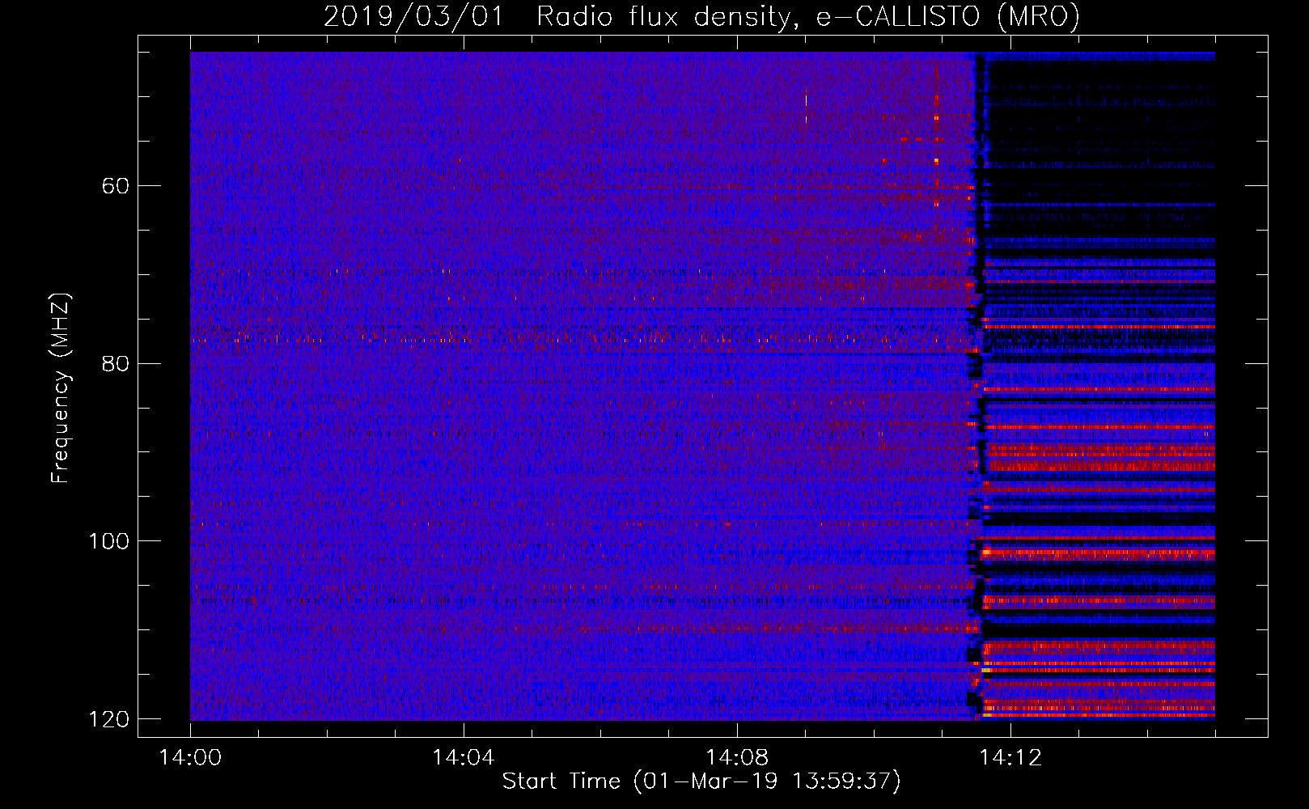Click the 14:04 time tick label
Screen dimensions: 1309x809
(463, 757)
